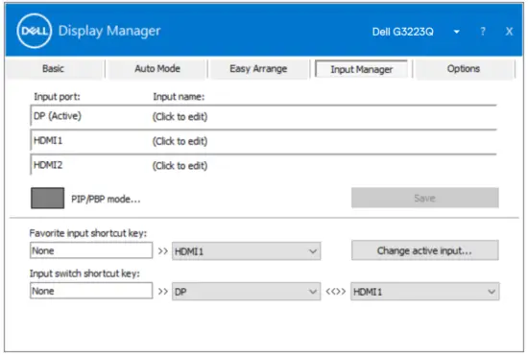Screen dimensions: 528x356
Task: Open PIP/PBP mode settings link
Action: 106,200
